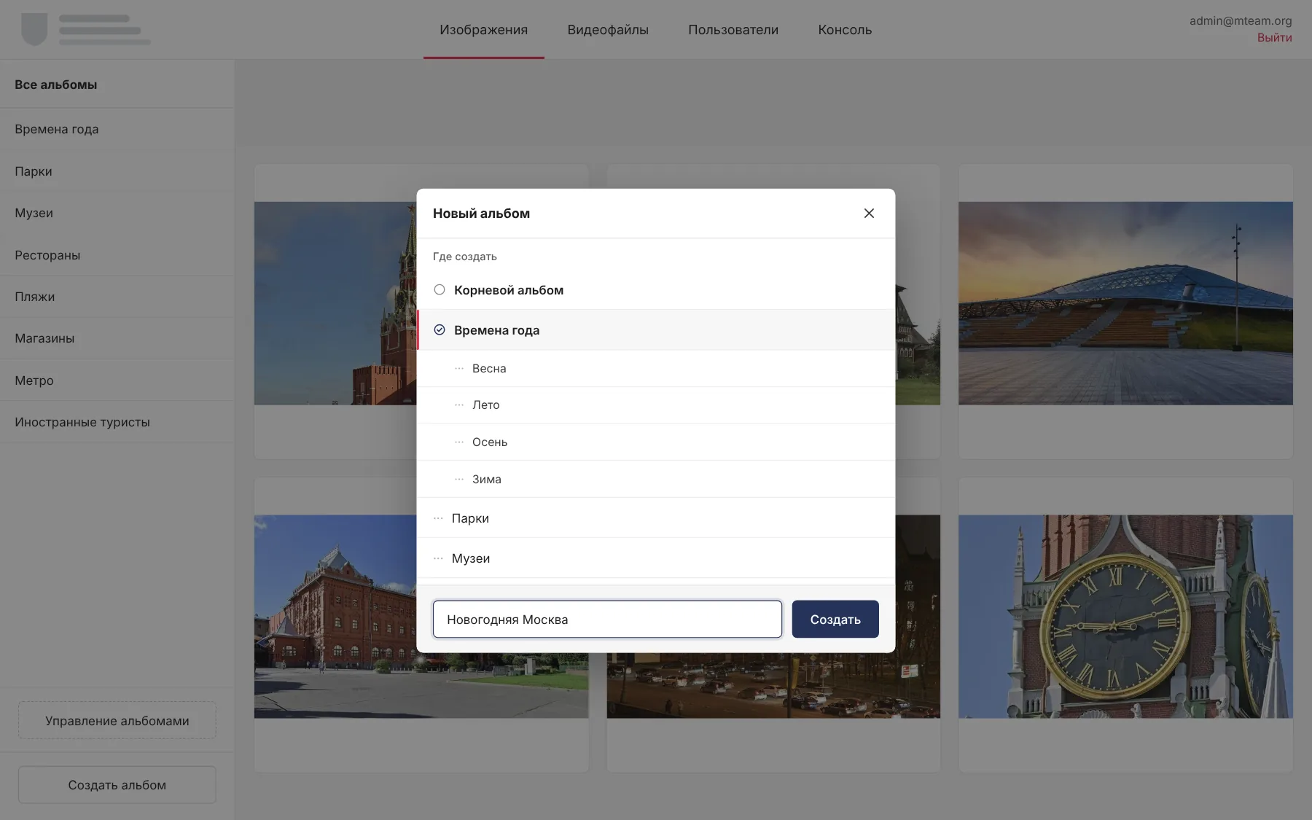Open the red brick museum building thumbnail
Image resolution: width=1312 pixels, height=820 pixels.
tap(335, 617)
